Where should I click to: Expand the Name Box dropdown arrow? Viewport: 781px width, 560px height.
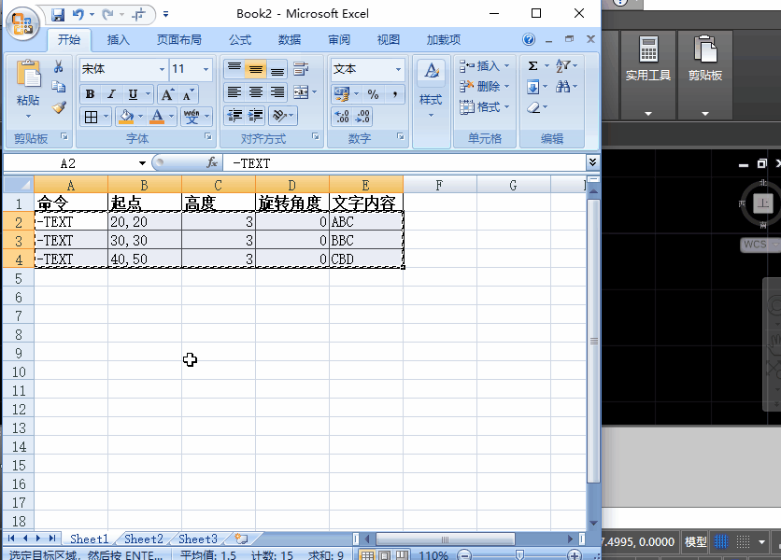[142, 163]
